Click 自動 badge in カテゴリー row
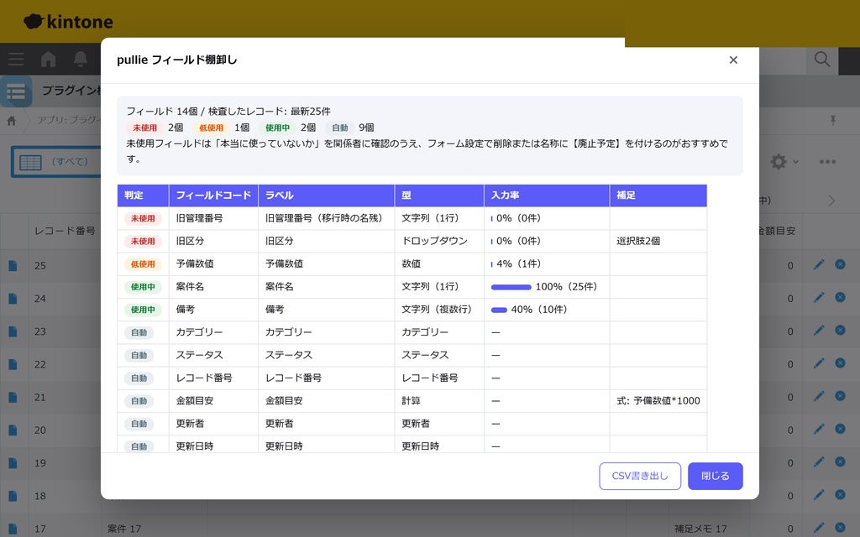The width and height of the screenshot is (860, 537). (139, 333)
